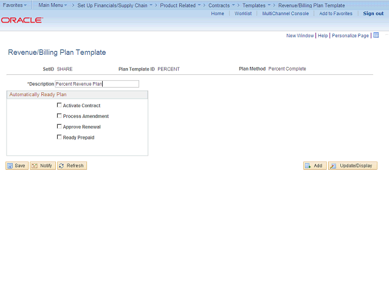Click the Revenue/Billing Plan Template page title
389x292 pixels.
[57, 52]
